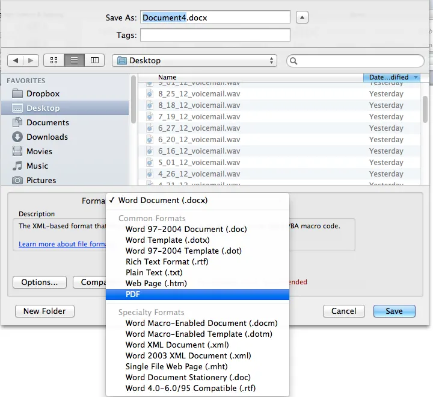
Task: Click the Pictures camera icon
Action: [17, 180]
